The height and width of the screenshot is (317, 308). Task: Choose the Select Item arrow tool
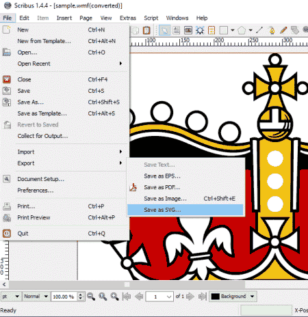[164, 30]
